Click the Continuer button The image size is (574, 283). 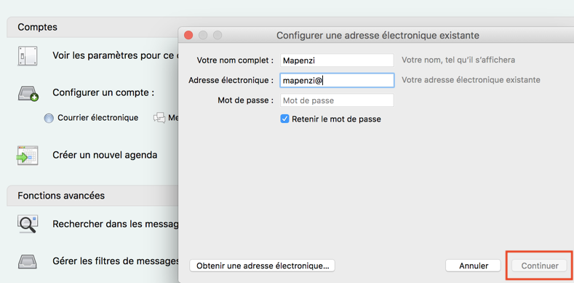(540, 266)
